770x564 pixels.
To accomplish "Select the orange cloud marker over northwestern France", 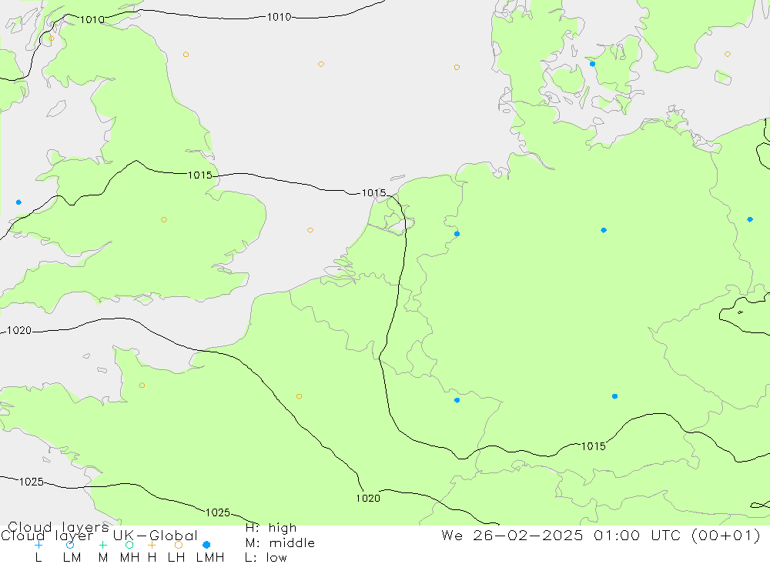I will point(142,385).
